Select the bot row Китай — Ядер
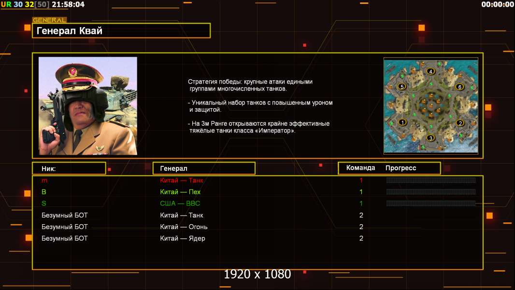 (183, 238)
